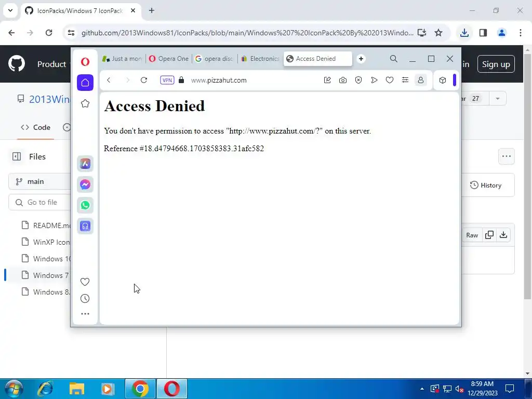The height and width of the screenshot is (399, 532).
Task: Open Opera easy setup sliders icon
Action: (x=405, y=80)
